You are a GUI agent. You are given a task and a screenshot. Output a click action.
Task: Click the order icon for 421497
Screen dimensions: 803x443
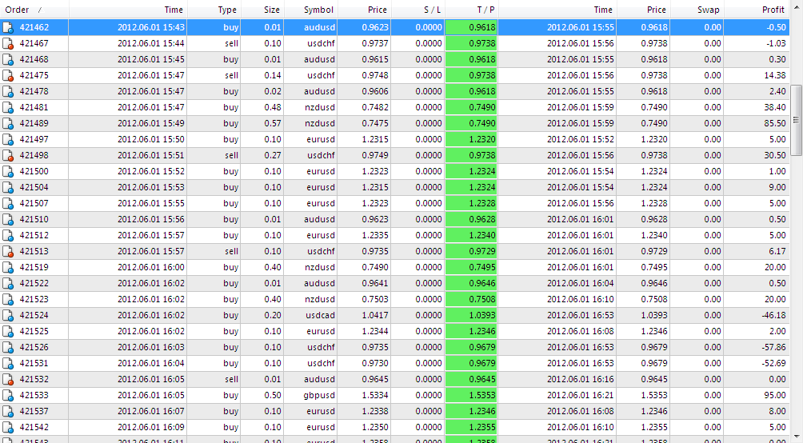click(8, 139)
